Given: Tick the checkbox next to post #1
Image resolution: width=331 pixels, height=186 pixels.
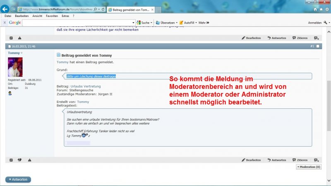Looking at the screenshot, I should coord(318,46).
